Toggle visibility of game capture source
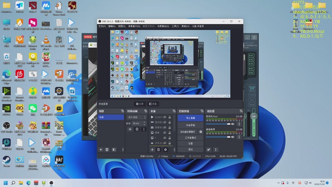 [165, 122]
